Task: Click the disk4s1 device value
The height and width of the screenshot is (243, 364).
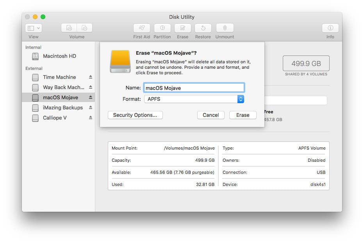Action: [318, 184]
